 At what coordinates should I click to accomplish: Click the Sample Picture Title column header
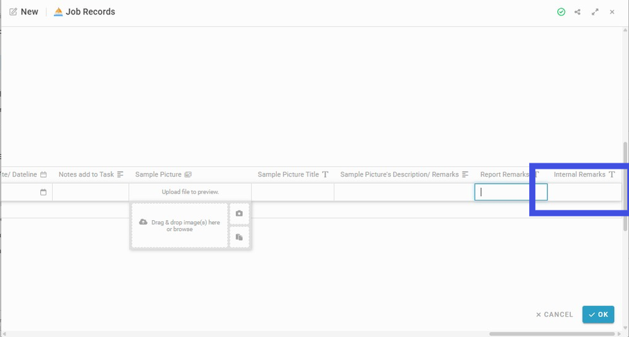tap(293, 174)
